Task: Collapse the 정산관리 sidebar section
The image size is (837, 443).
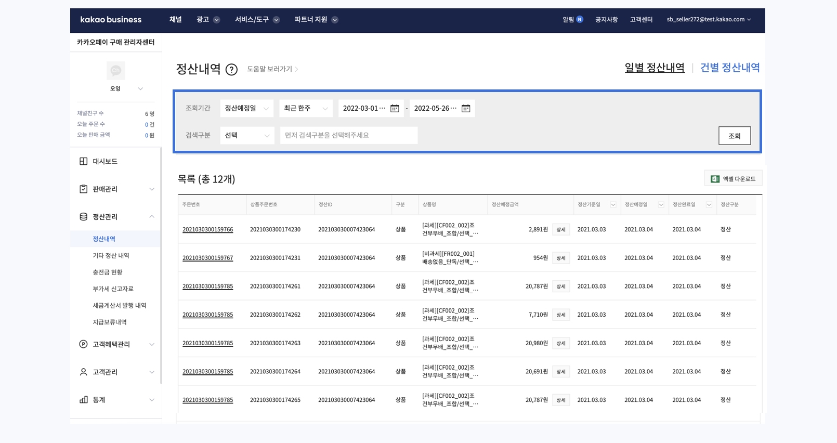Action: click(152, 217)
